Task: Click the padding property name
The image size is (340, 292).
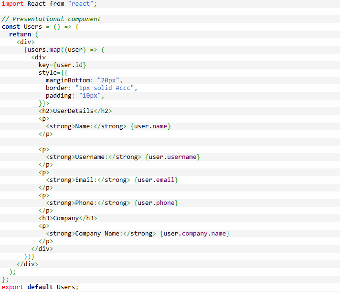Action: [x=59, y=96]
